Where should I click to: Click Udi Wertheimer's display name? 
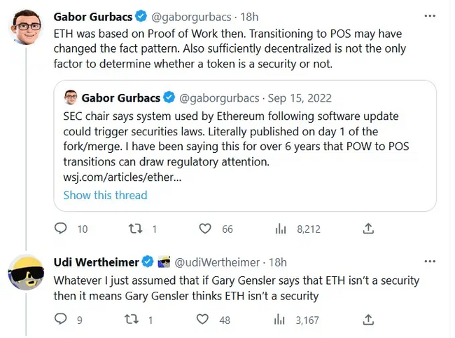coord(96,262)
